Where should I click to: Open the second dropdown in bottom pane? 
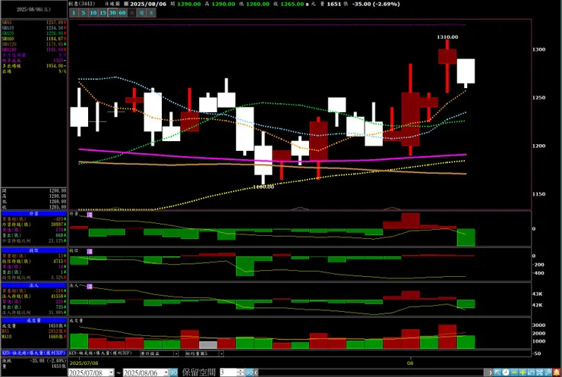point(222,353)
